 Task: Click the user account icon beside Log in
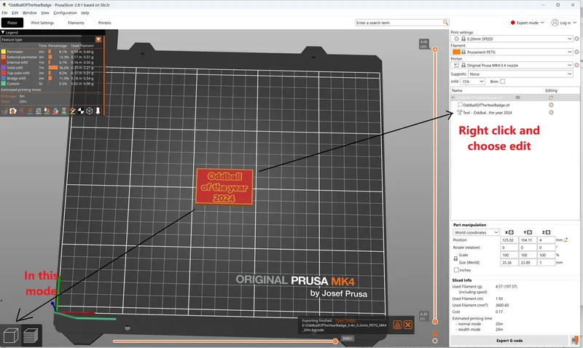coord(555,23)
